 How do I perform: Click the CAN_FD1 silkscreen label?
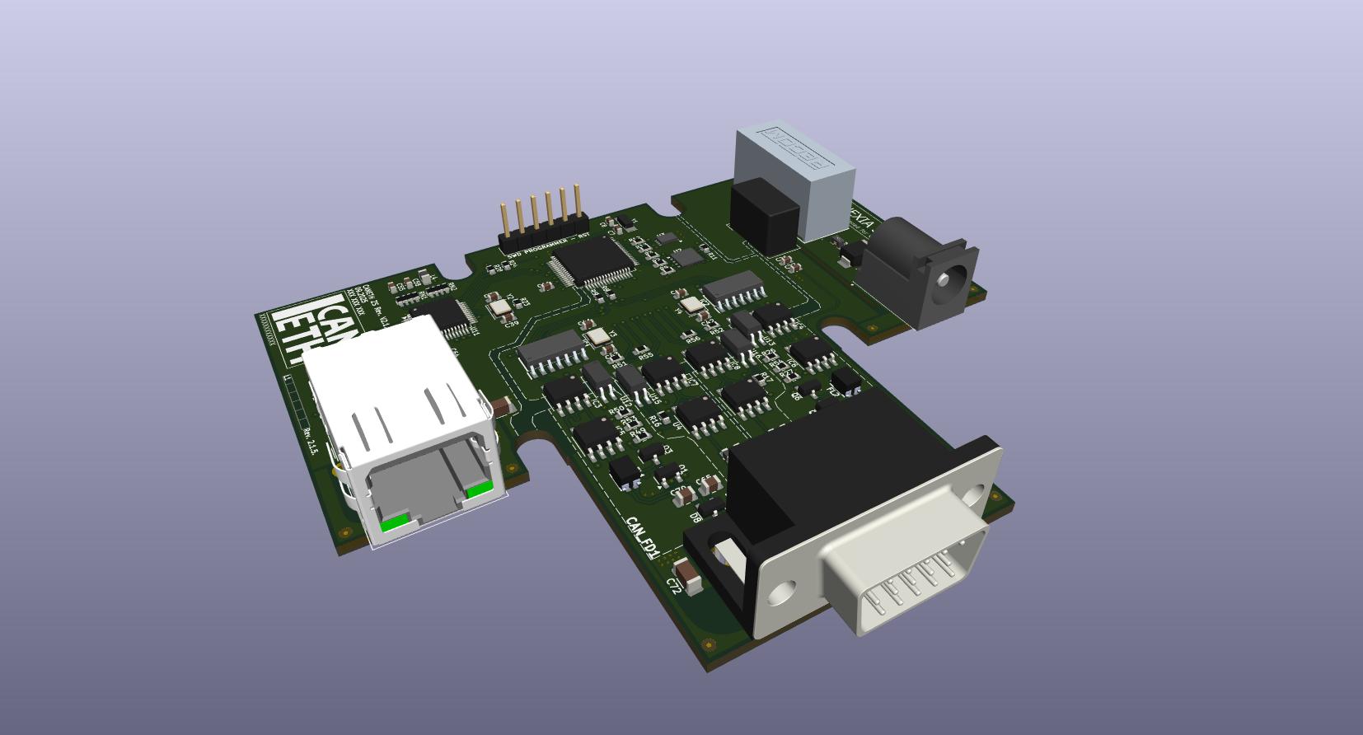click(642, 537)
